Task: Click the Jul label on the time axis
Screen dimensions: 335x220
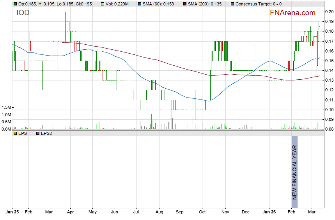Action: click(x=136, y=213)
